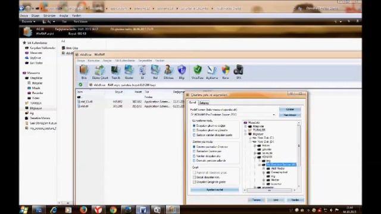381x214 pixels.
Task: Enable 'Bozuk dosyaları koru' checkbox
Action: pos(194,177)
